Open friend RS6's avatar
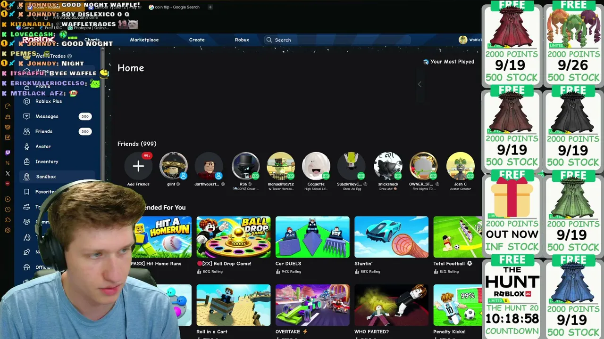The height and width of the screenshot is (339, 604). point(245,166)
